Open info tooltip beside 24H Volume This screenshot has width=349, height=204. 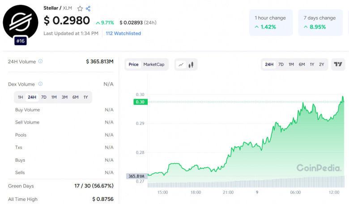40,61
